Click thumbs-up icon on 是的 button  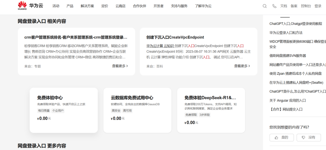pyautogui.click(x=276, y=138)
